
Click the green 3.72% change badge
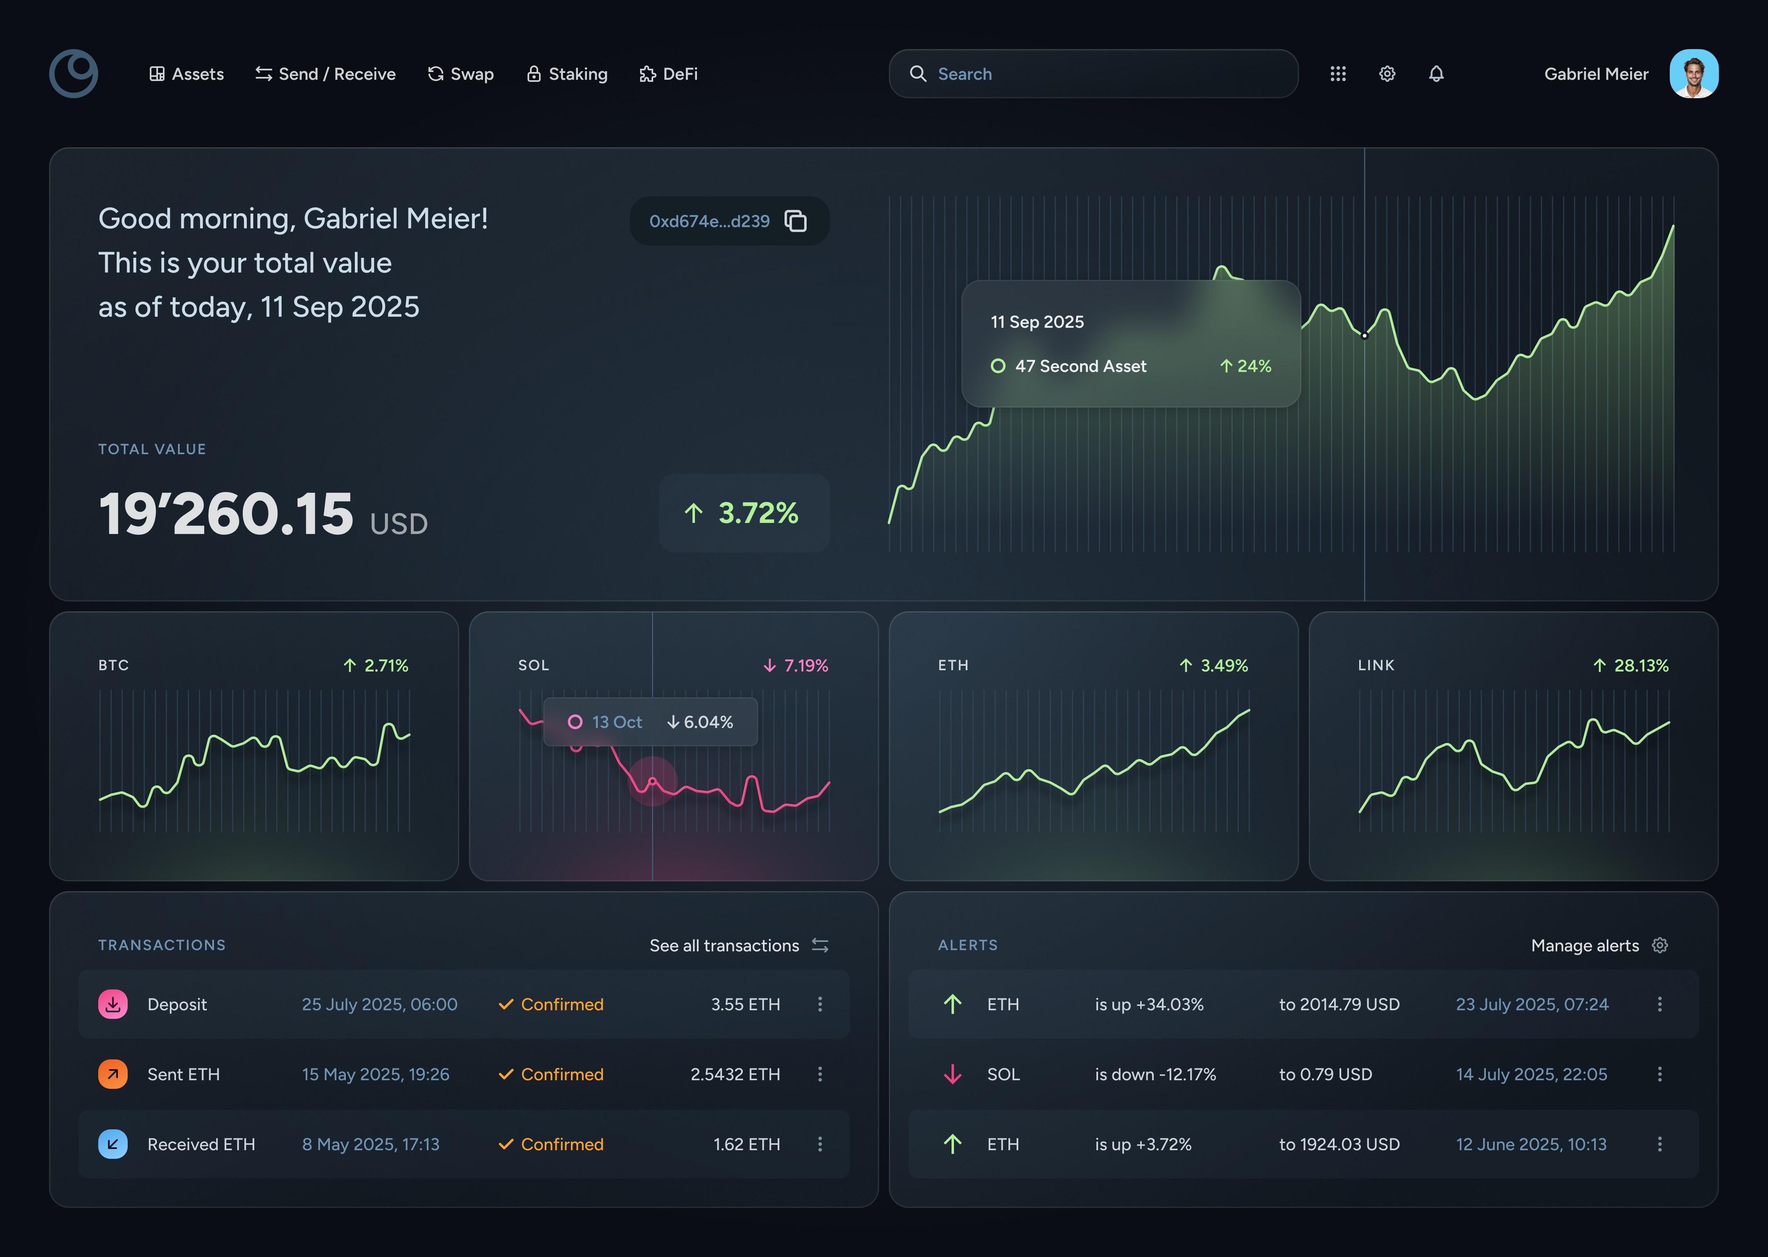(x=743, y=512)
